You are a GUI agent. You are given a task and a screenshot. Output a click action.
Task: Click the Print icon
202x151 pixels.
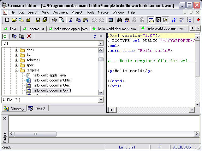[x=54, y=20]
